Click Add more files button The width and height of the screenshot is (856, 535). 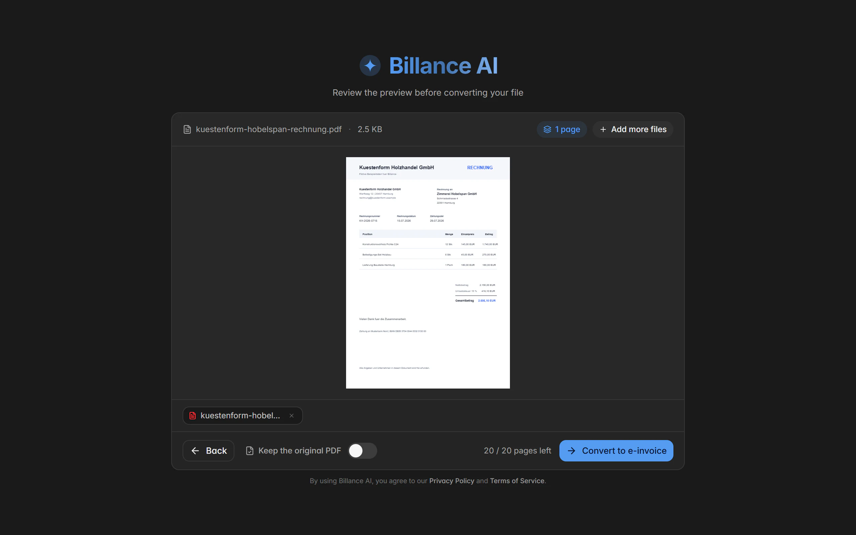click(x=633, y=129)
